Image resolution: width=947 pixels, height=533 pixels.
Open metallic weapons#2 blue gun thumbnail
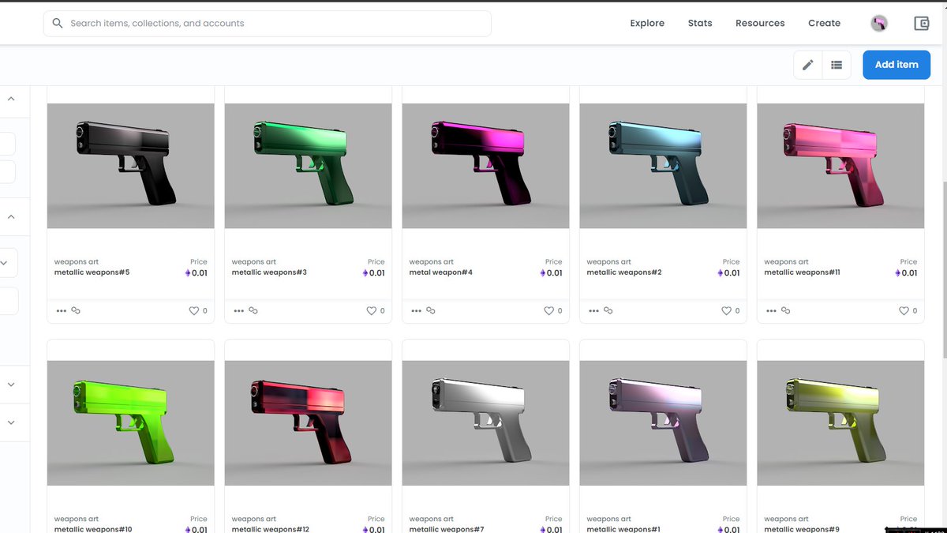pos(664,166)
